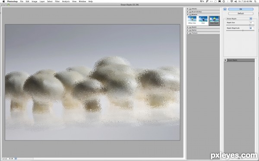
Task: Open the Help menu
Action: point(91,1)
